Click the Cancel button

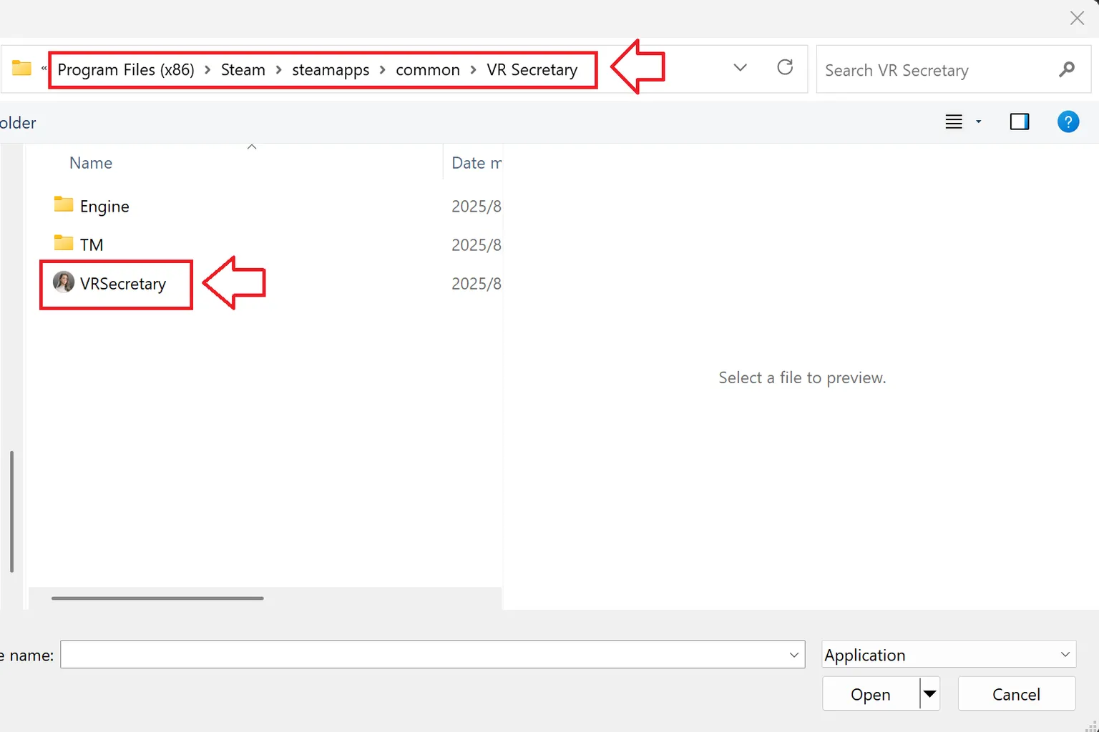click(1017, 694)
